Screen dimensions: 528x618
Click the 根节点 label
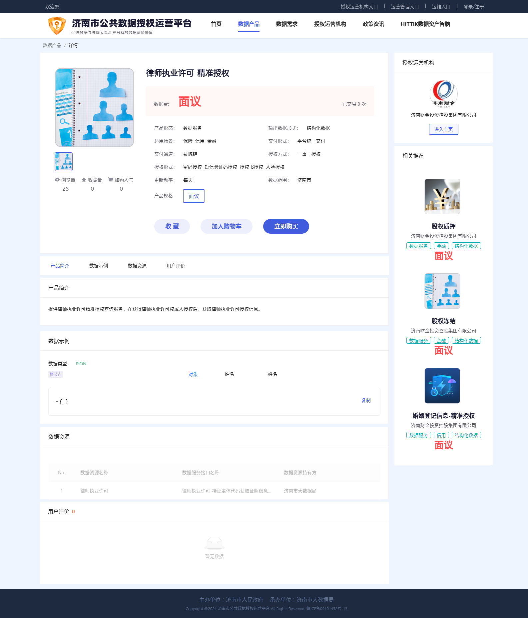(56, 374)
